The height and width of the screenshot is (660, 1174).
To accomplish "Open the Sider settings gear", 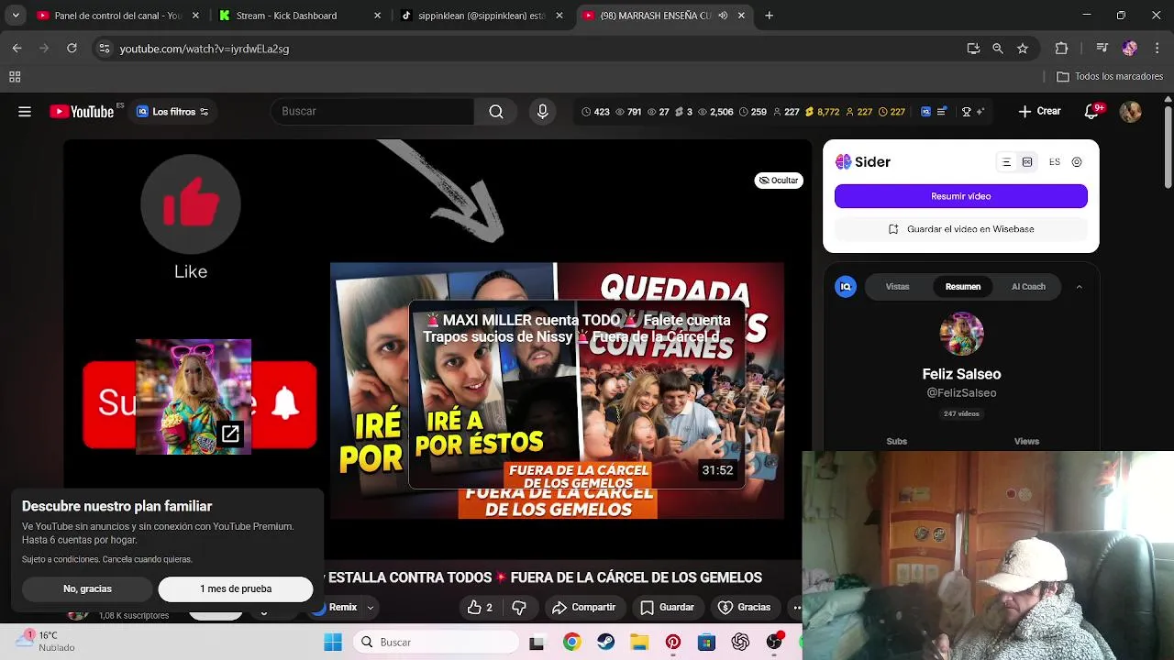I will pos(1077,162).
